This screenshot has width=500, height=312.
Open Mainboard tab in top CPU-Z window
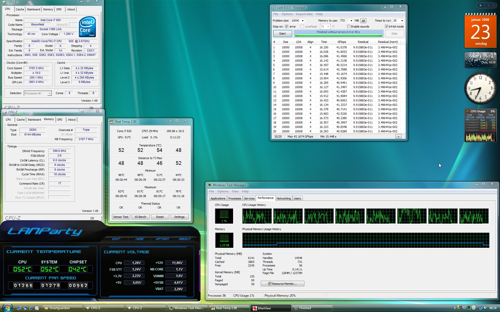(34, 9)
